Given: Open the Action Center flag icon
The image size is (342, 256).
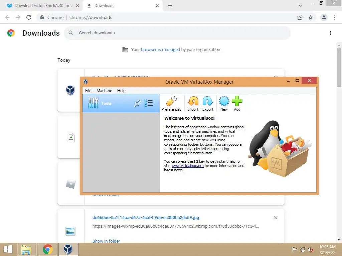Looking at the screenshot, I should point(294,249).
